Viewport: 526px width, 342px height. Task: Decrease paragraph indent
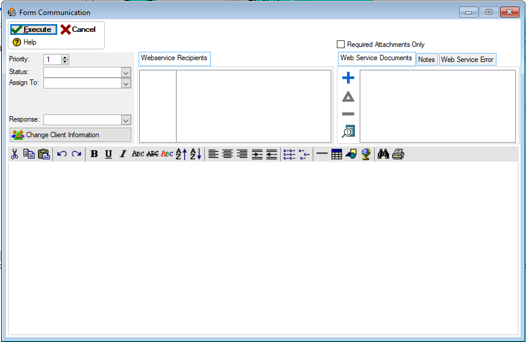271,154
